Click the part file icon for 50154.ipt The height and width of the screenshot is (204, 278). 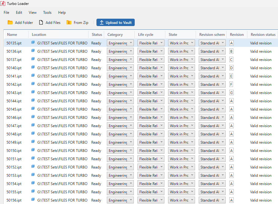(x=33, y=183)
